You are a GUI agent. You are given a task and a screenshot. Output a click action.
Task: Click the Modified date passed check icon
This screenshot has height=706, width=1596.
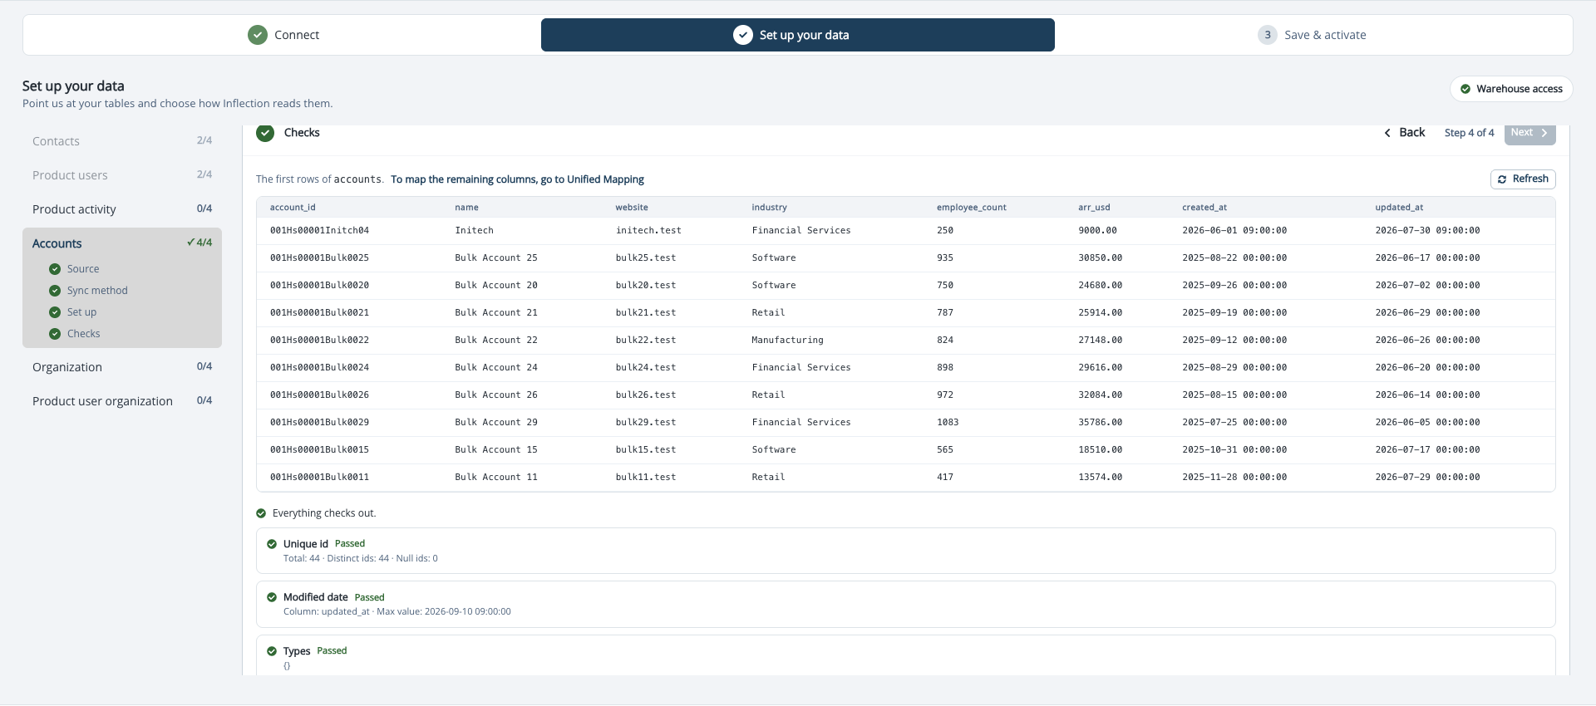click(x=272, y=597)
